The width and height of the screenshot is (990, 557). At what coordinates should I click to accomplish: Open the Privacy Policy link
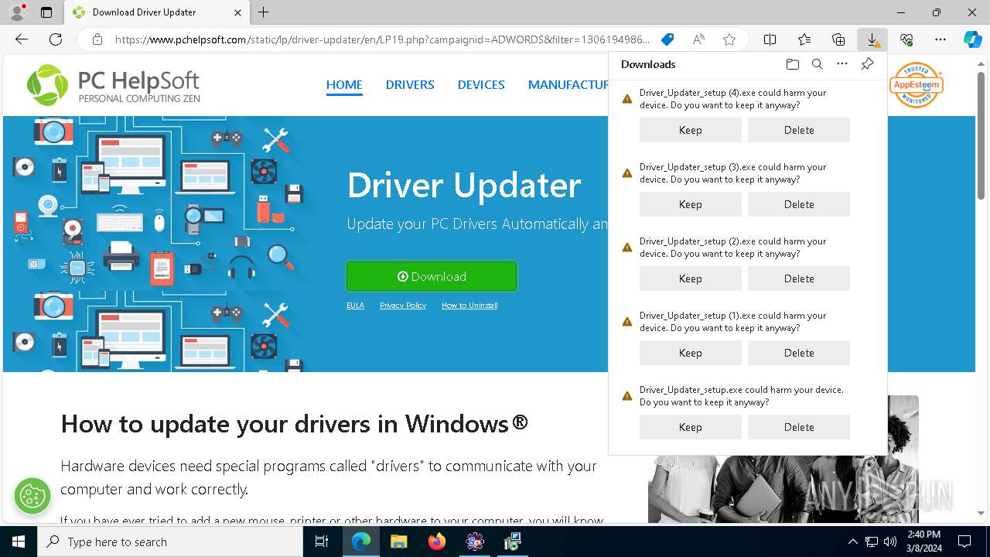pyautogui.click(x=403, y=306)
